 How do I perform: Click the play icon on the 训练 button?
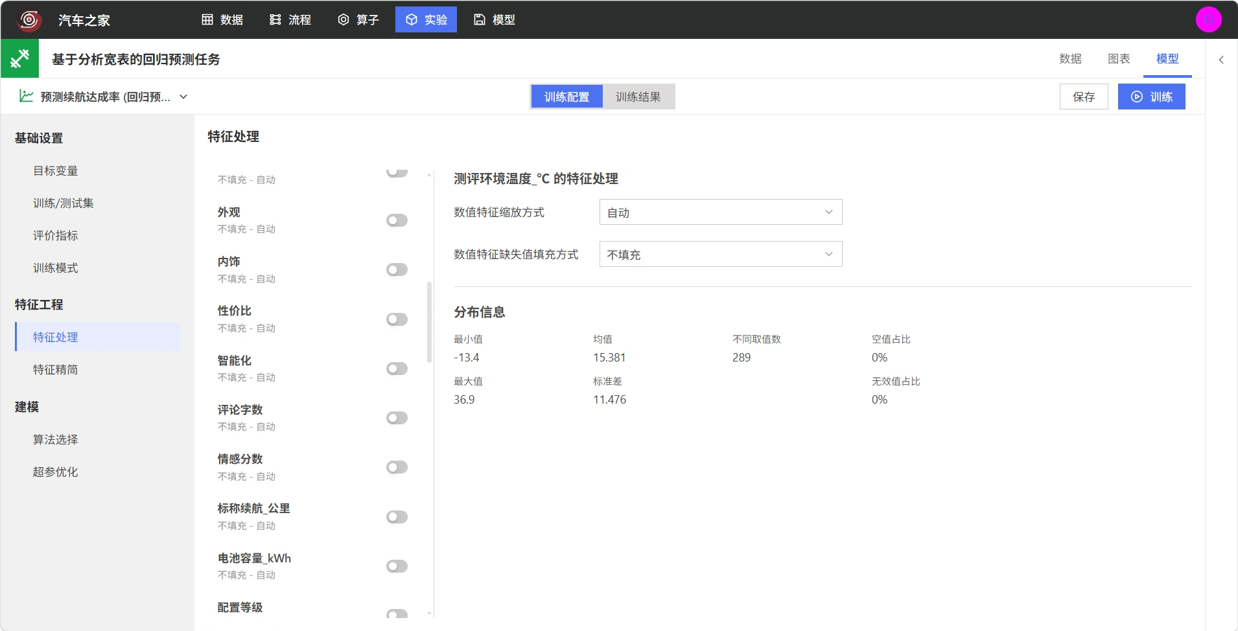(x=1137, y=97)
